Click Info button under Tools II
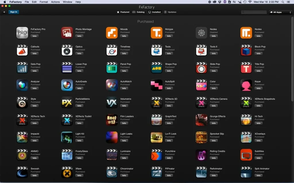 click(x=214, y=53)
